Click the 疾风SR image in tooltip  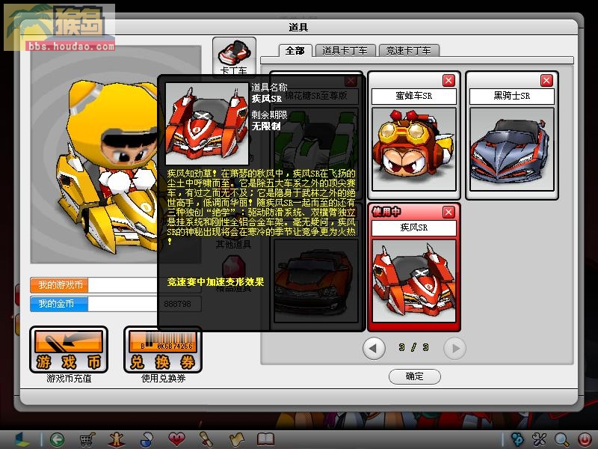[207, 124]
